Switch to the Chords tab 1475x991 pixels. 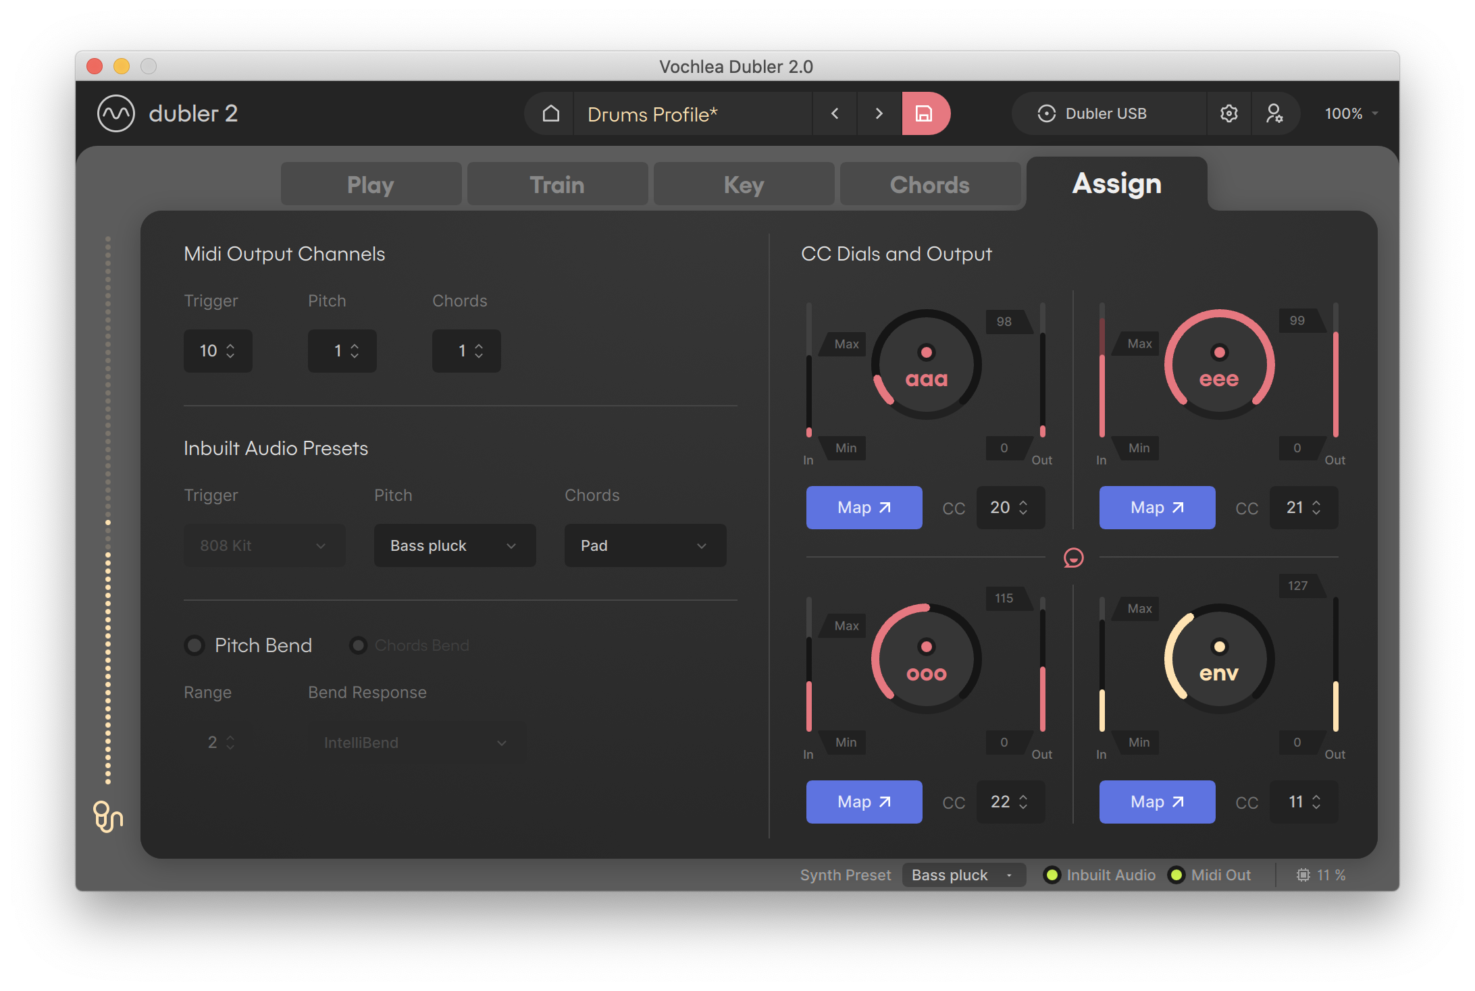[x=930, y=184]
